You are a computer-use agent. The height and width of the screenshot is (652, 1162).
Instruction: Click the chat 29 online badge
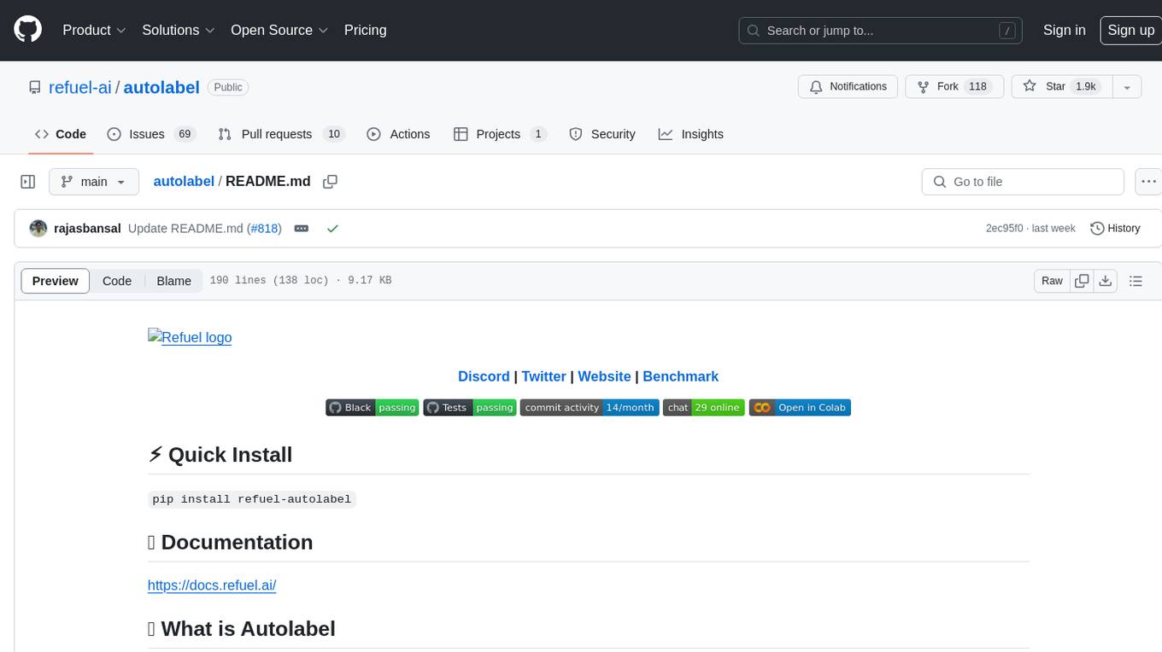[704, 408]
